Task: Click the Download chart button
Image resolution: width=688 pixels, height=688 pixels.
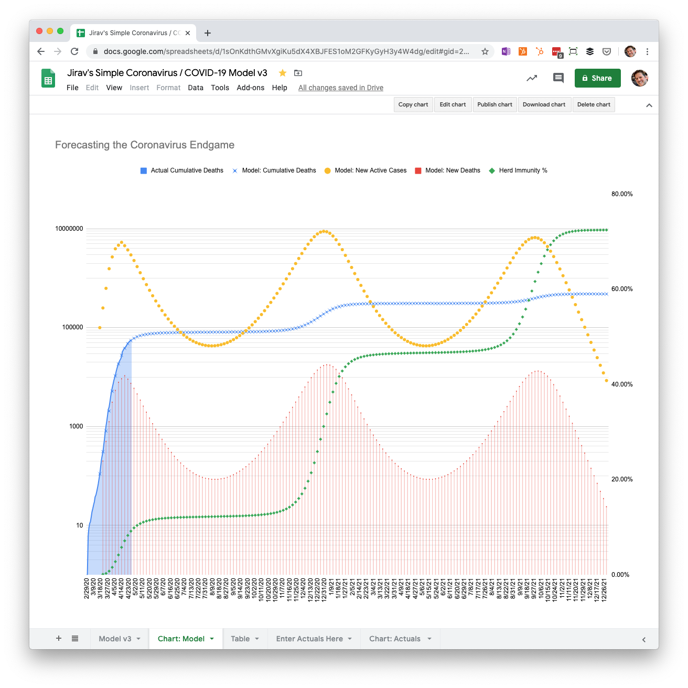Action: 544,104
